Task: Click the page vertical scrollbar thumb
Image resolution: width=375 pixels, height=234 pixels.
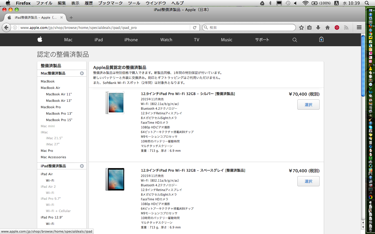Action: [x=363, y=66]
